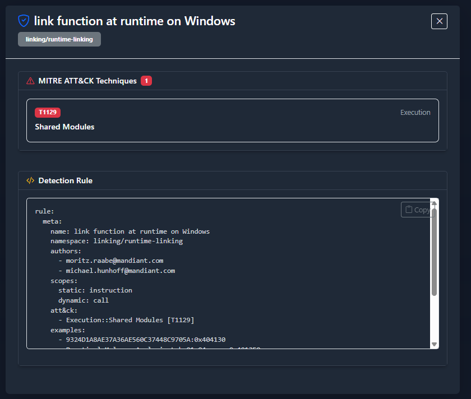
Task: Click the Detection Rule heading
Action: (66, 180)
